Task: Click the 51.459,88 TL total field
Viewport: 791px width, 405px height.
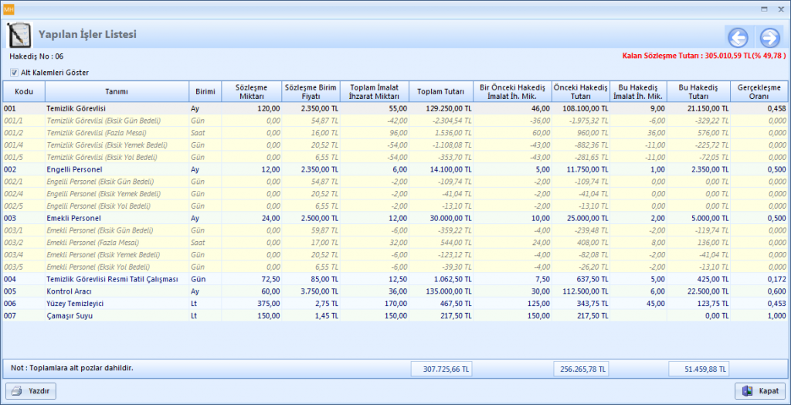Action: coord(698,369)
